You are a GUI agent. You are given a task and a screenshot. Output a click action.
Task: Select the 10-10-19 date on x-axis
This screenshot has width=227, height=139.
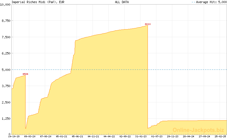click(14, 136)
